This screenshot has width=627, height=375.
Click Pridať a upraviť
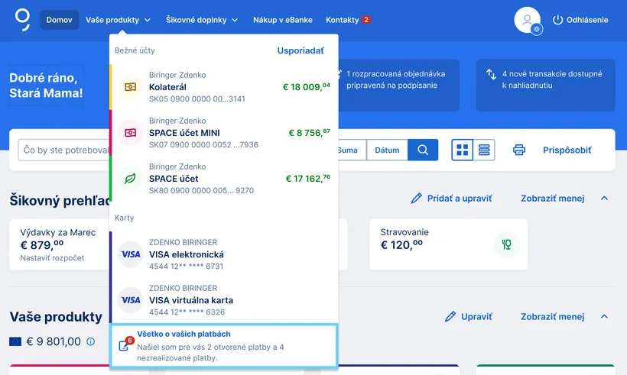[460, 198]
